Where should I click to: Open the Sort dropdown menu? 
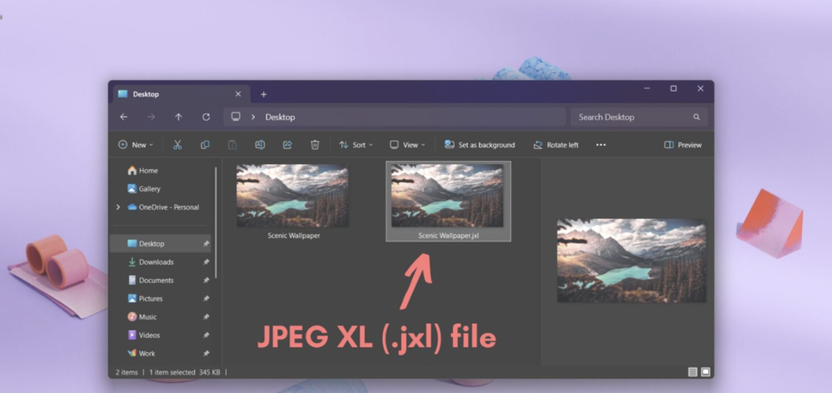[356, 145]
